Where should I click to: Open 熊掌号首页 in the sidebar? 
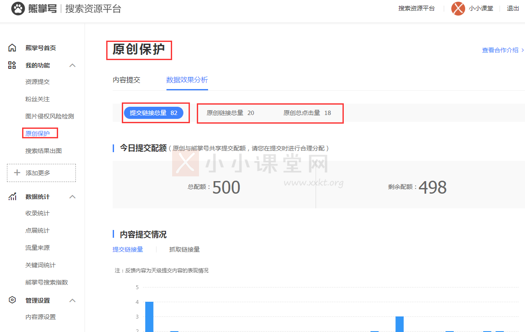click(x=41, y=48)
